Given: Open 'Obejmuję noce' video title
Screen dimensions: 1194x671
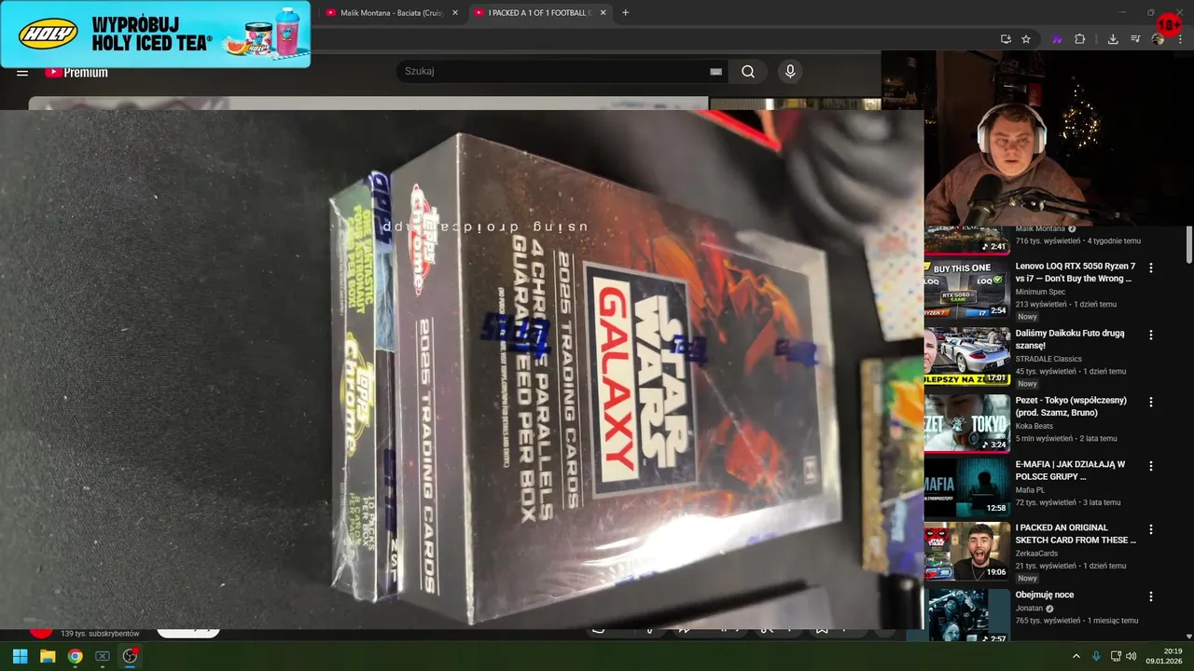Looking at the screenshot, I should 1045,595.
